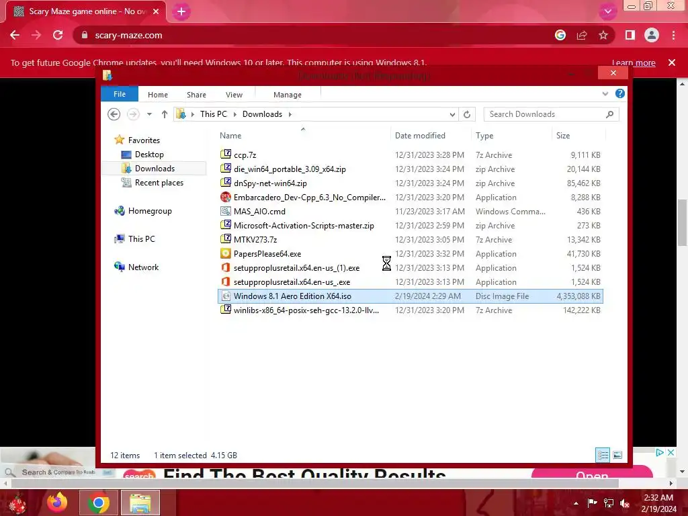Click the share page icon in Chrome
688x516 pixels.
pyautogui.click(x=582, y=35)
